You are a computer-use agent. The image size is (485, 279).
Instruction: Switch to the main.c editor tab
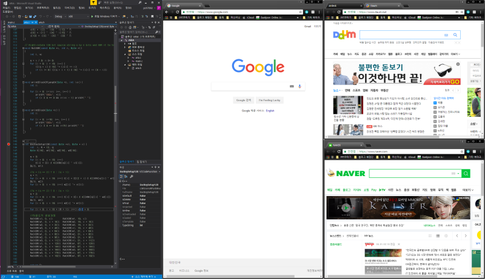pyautogui.click(x=11, y=22)
